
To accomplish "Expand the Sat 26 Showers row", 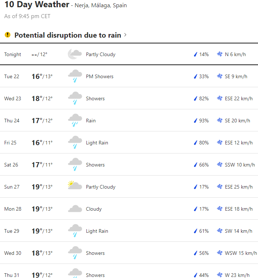I will (x=129, y=165).
